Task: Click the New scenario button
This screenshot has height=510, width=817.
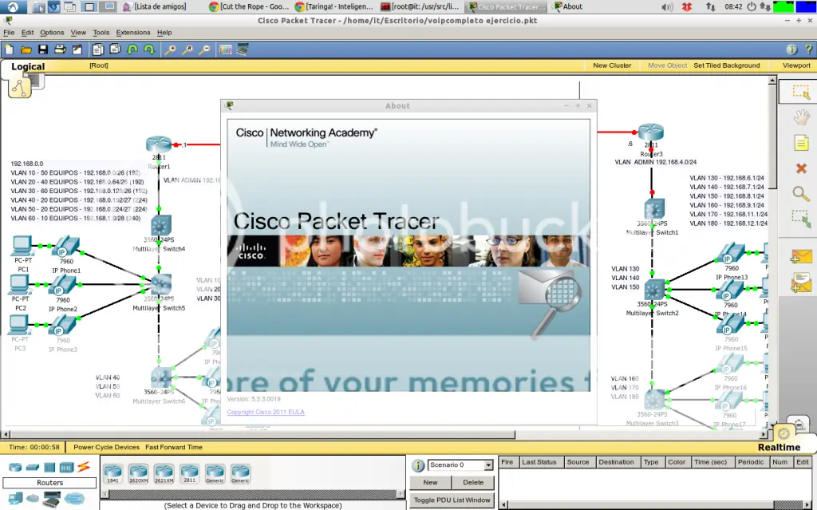Action: click(x=430, y=482)
